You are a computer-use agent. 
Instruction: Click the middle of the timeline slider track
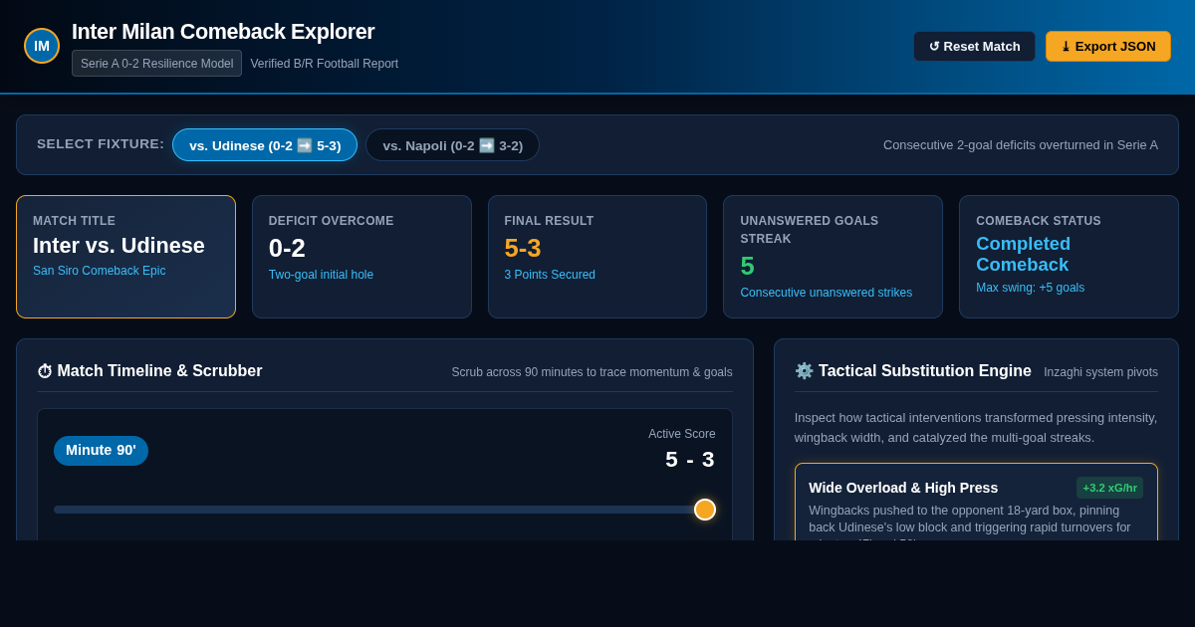coord(384,510)
